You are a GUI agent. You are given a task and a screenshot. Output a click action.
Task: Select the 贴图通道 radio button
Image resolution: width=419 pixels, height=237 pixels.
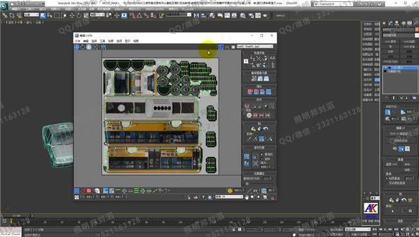coord(386,178)
